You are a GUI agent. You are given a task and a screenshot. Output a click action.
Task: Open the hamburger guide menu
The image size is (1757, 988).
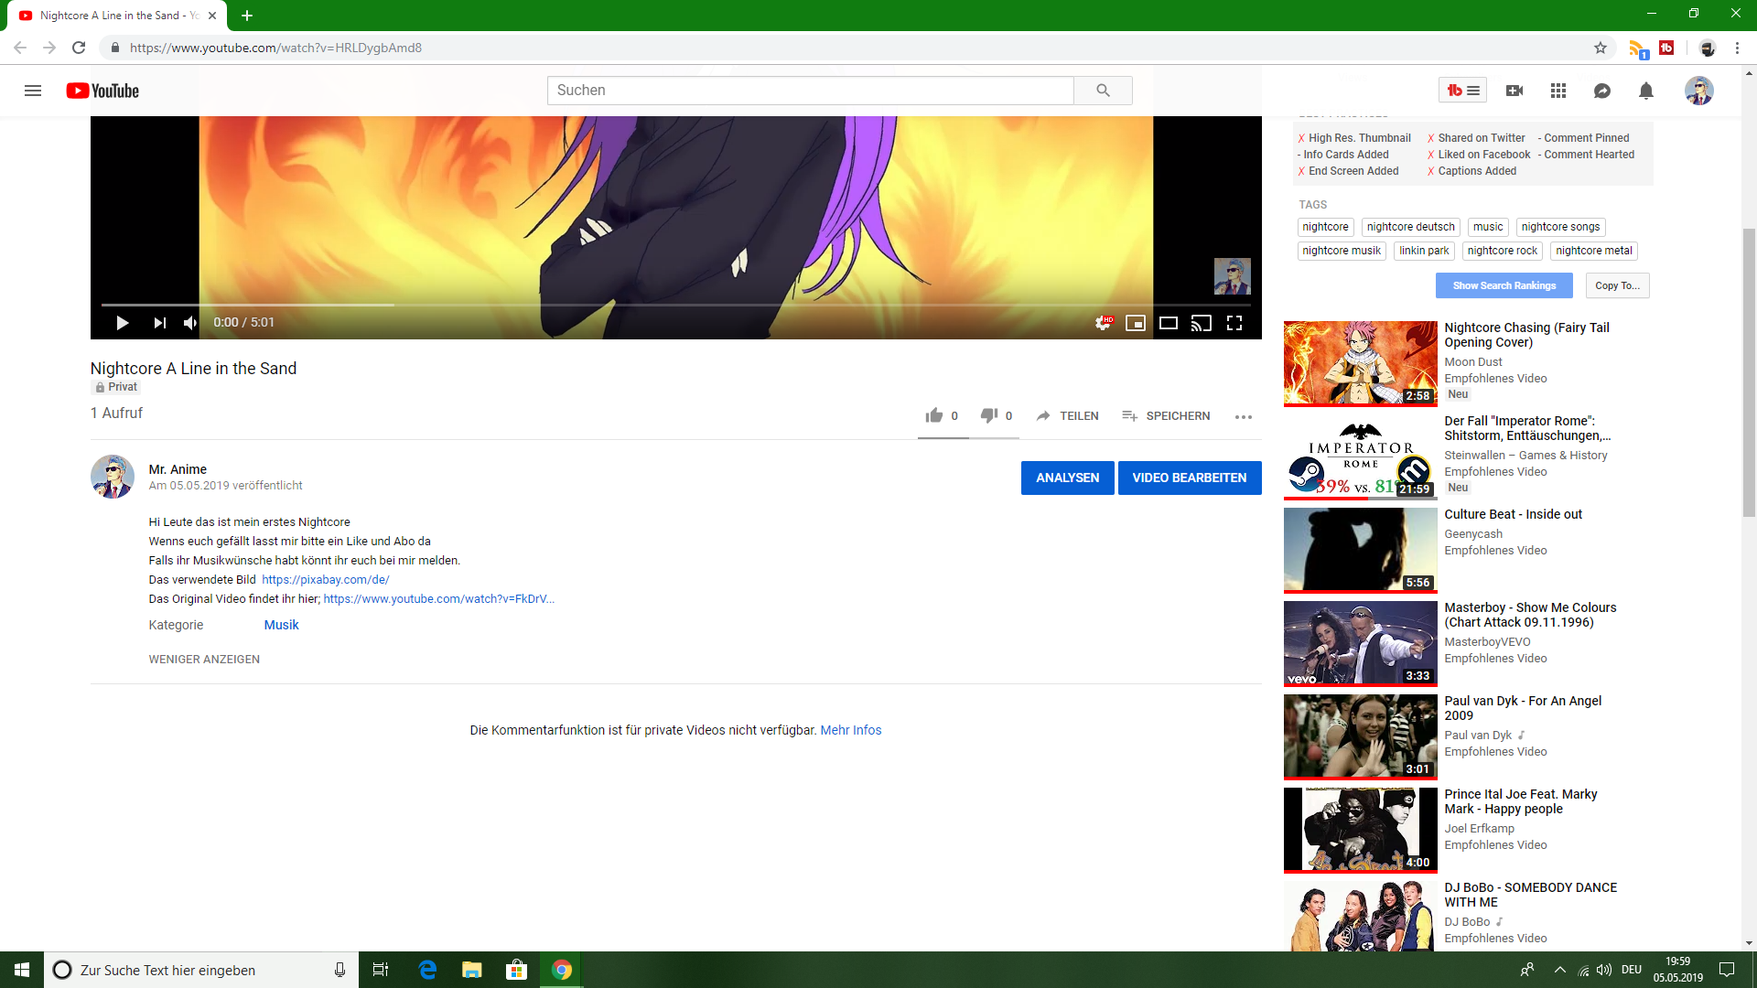(33, 91)
